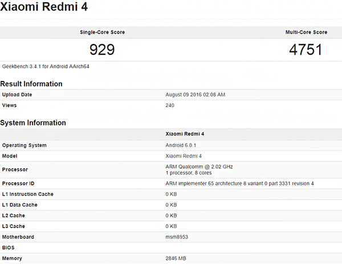Select the Android 6.0.1 operating system value
Screen dimensions: 342x264
point(181,145)
